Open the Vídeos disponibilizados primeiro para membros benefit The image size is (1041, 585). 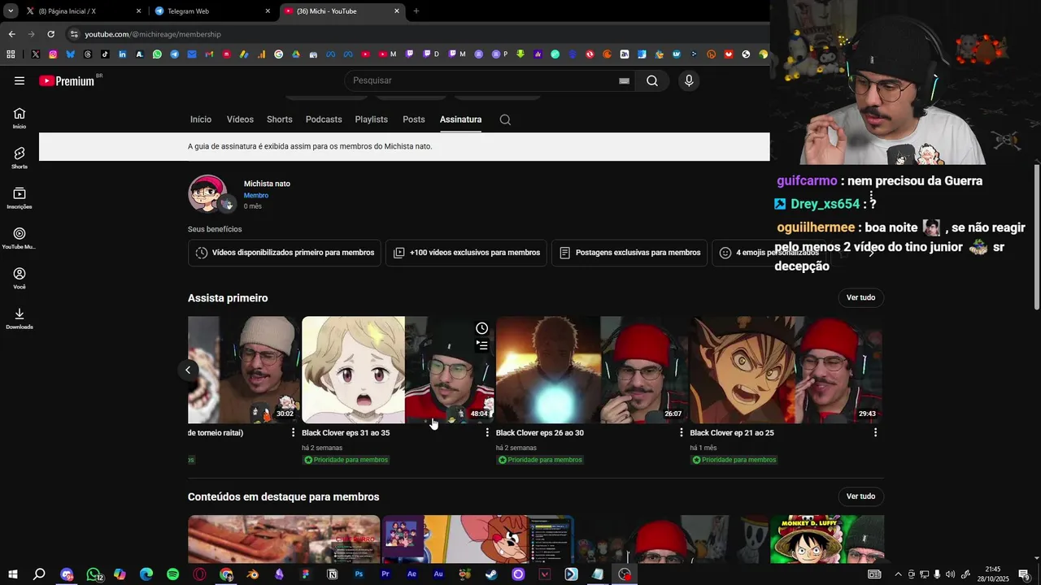tap(285, 253)
